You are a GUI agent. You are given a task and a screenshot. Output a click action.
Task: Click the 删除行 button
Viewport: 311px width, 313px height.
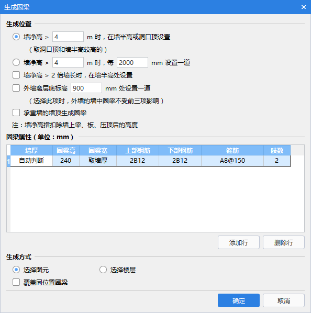(x=283, y=242)
